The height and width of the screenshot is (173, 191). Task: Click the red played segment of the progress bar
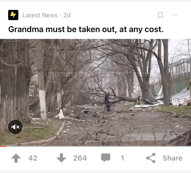point(3,146)
